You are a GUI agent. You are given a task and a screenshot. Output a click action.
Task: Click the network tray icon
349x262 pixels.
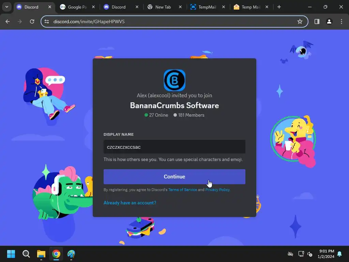[301, 254]
